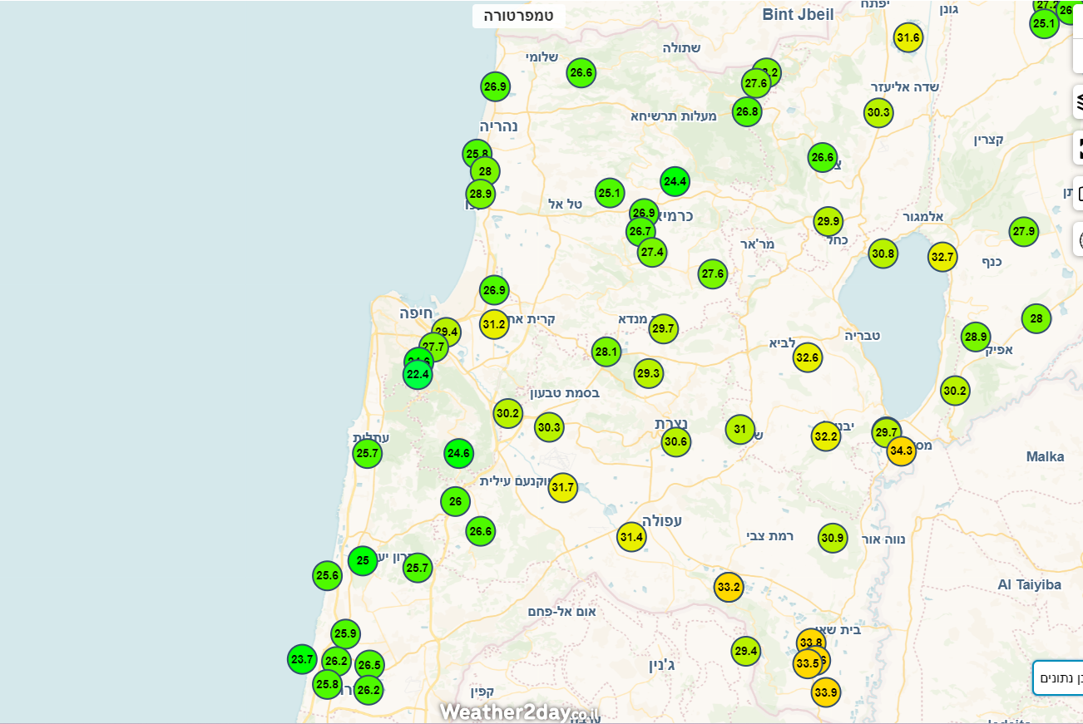This screenshot has height=724, width=1083.
Task: Click the 27.9 marker above כנף
Action: tap(1024, 231)
